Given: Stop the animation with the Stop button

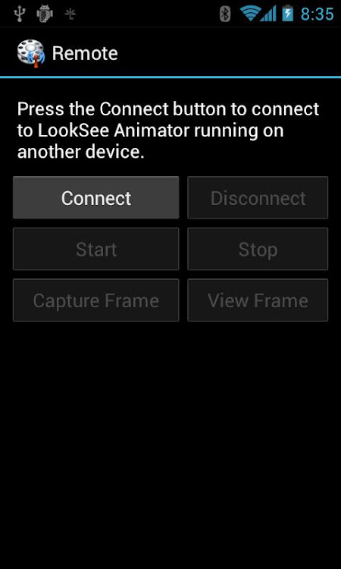Looking at the screenshot, I should tap(258, 249).
